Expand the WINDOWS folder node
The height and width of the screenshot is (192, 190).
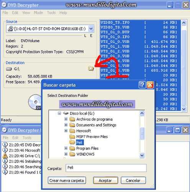[x=66, y=154]
